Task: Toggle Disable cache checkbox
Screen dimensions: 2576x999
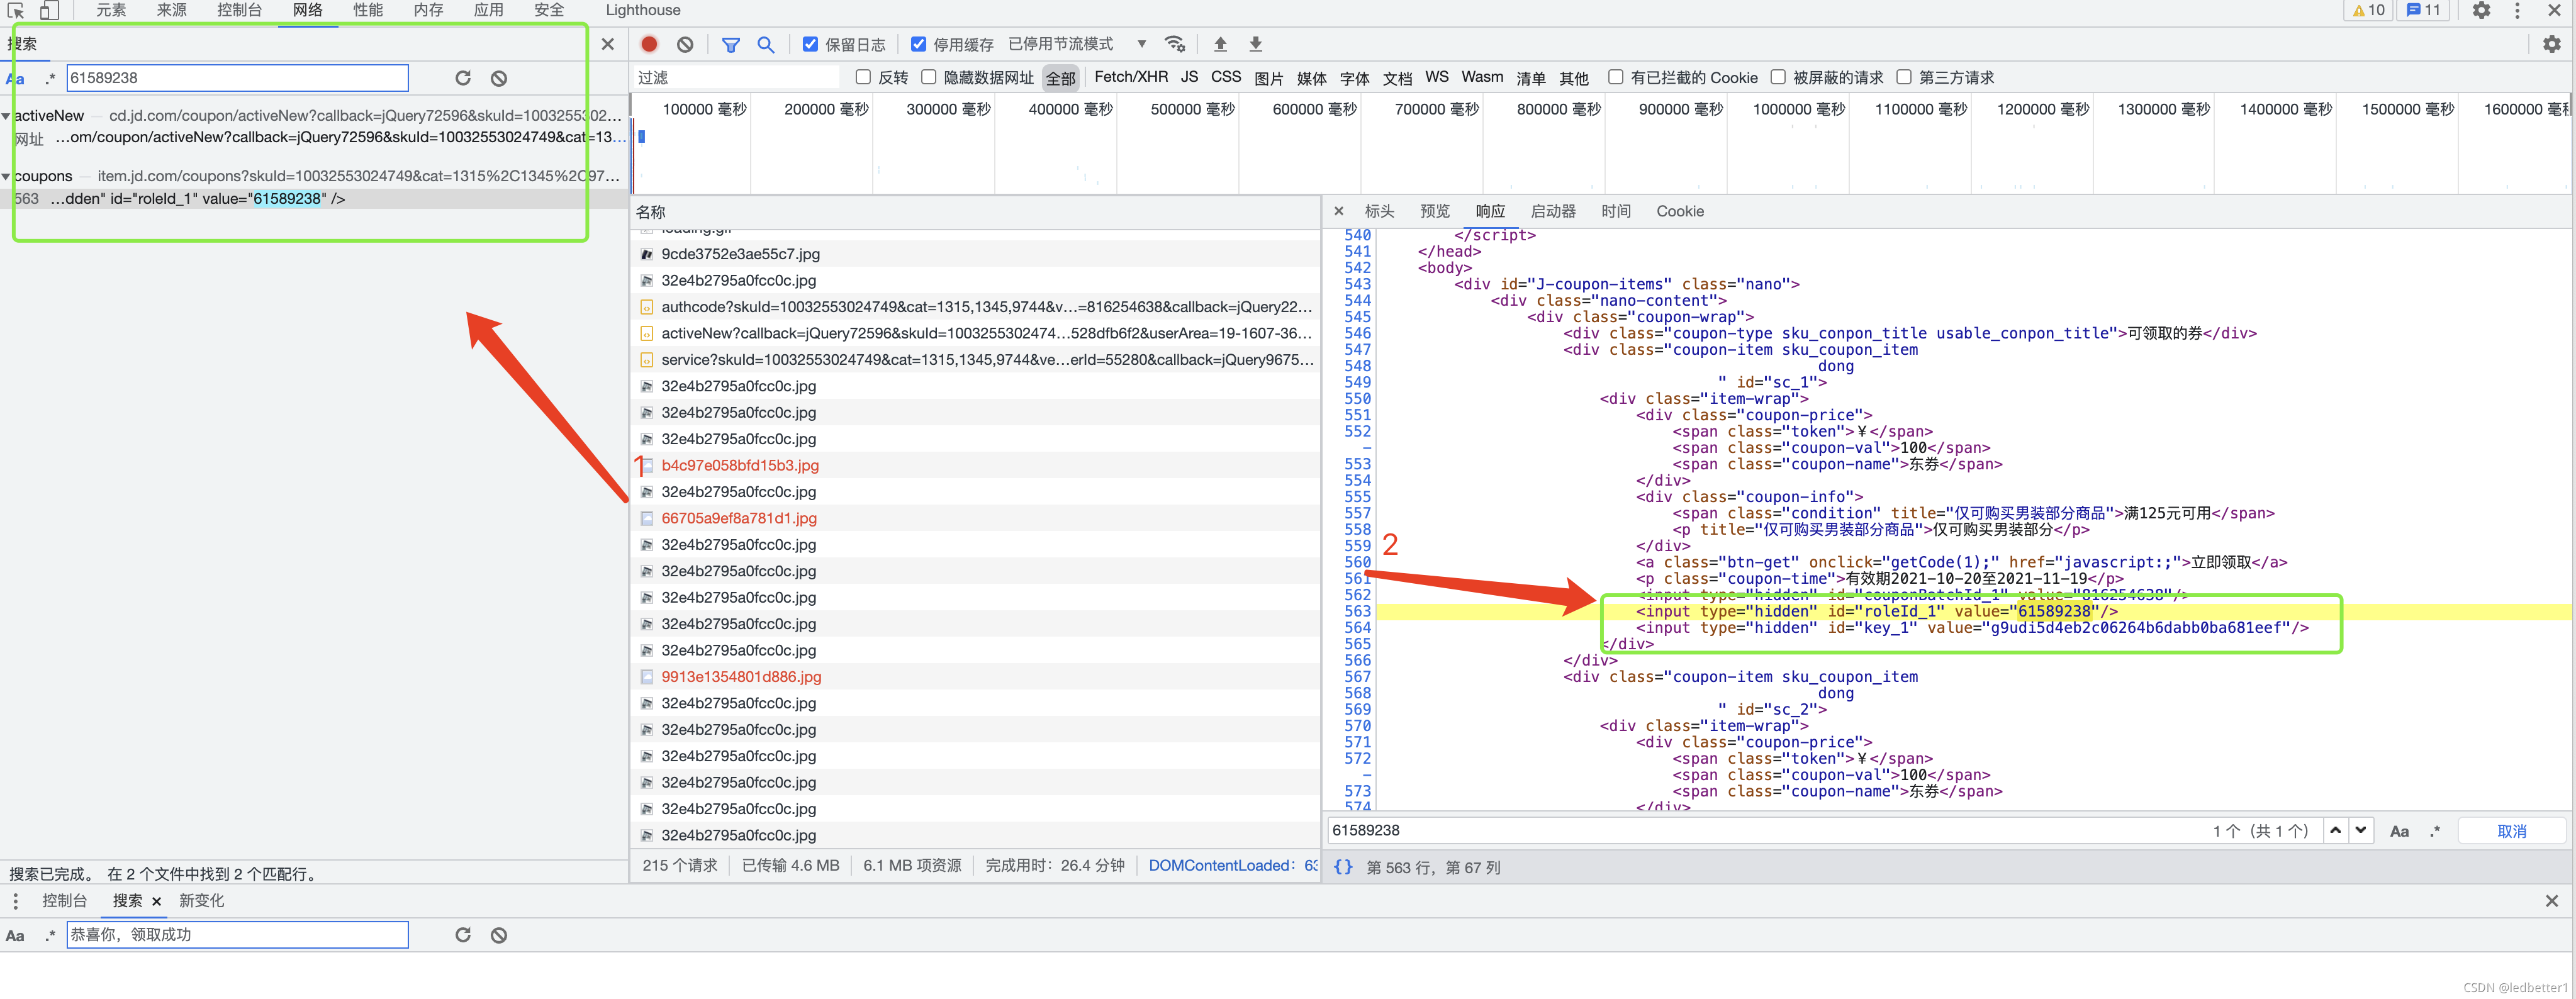Action: (x=919, y=44)
